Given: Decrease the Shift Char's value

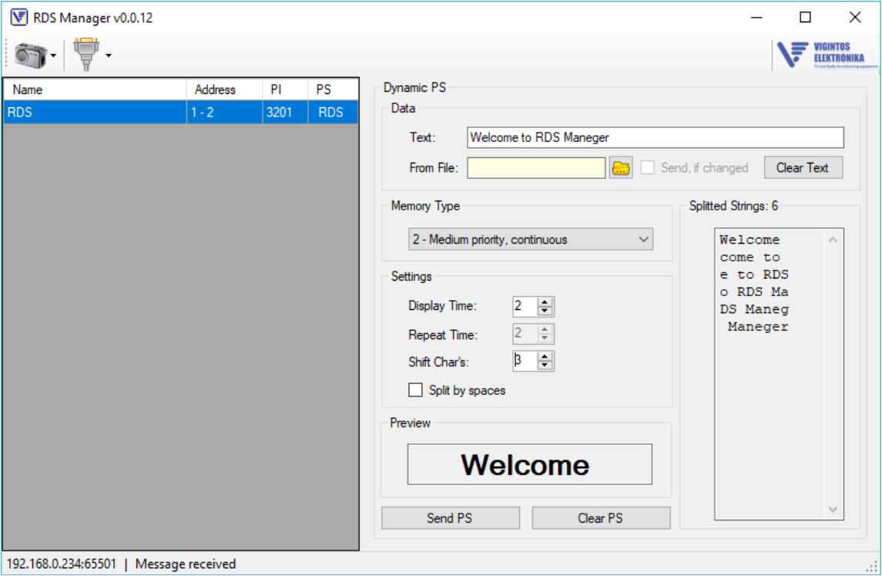Looking at the screenshot, I should click(x=545, y=365).
